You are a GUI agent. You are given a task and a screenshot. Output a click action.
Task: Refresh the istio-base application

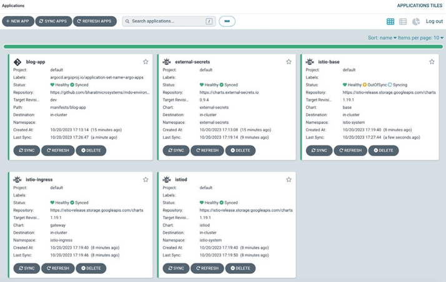pos(350,150)
